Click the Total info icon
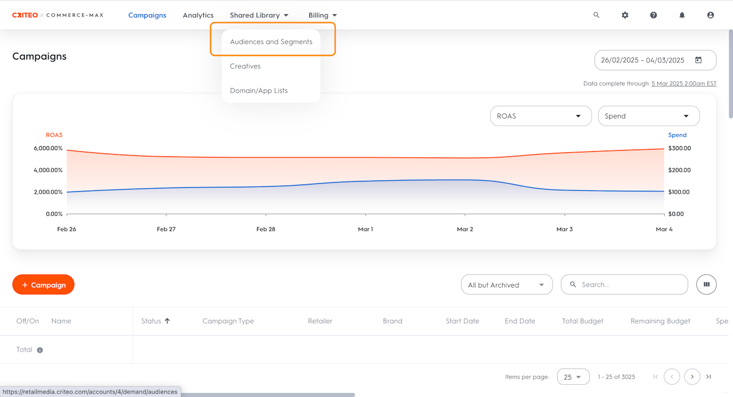The height and width of the screenshot is (397, 733). click(40, 350)
